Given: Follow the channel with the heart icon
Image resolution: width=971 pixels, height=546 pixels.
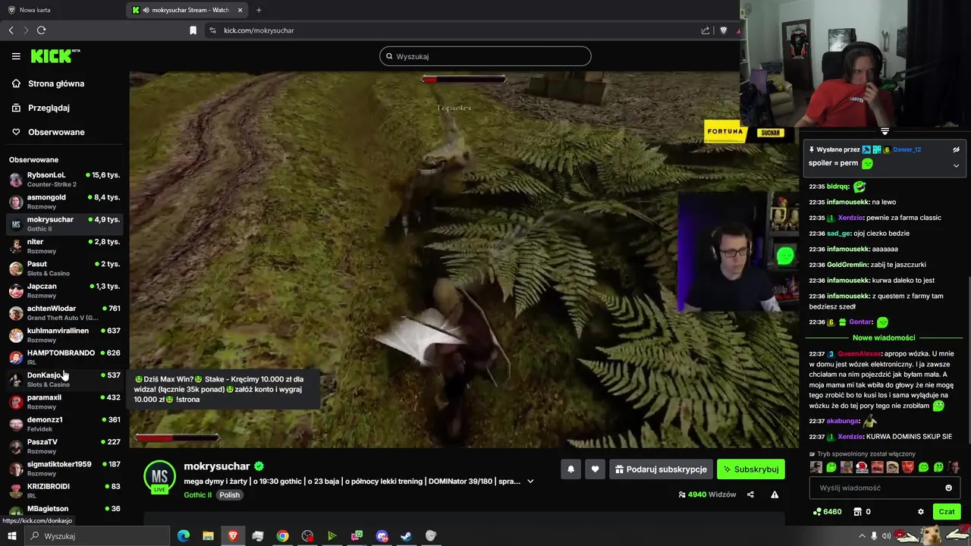Looking at the screenshot, I should 595,469.
